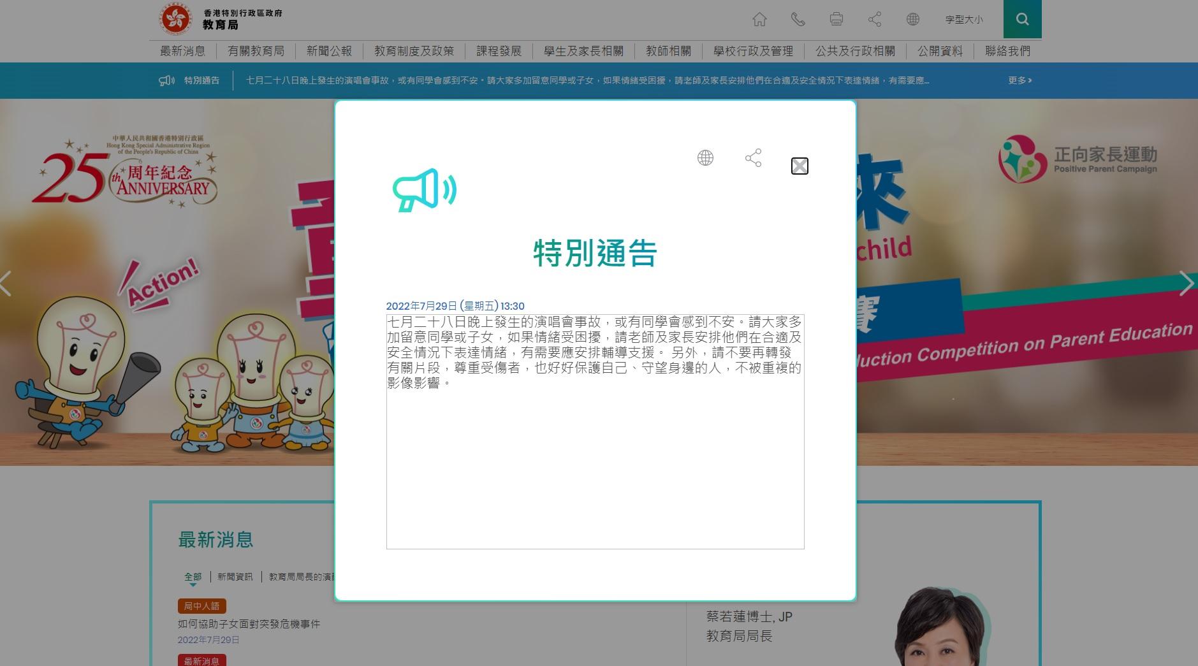This screenshot has height=666, width=1198.
Task: Click the globe icon inside the notice dialog
Action: 705,158
